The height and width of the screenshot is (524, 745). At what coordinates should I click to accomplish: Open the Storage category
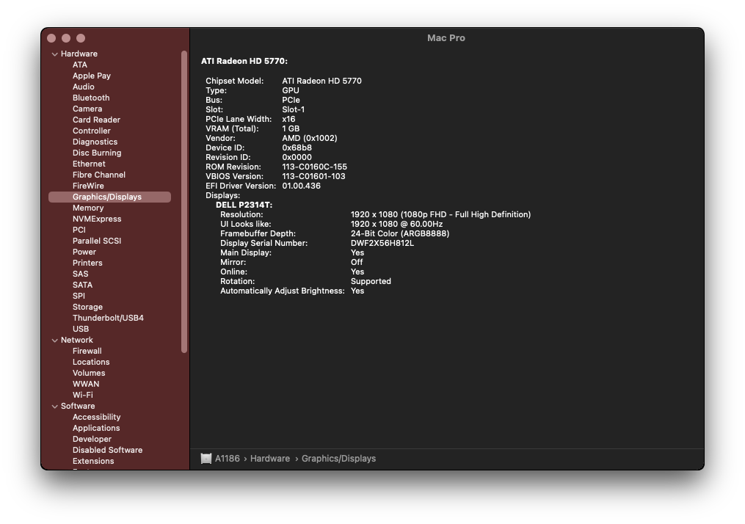[x=87, y=307]
